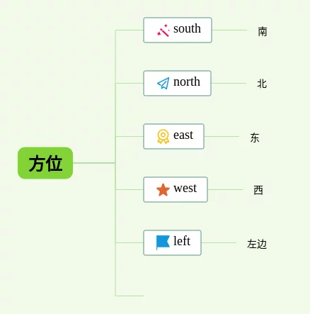Click the empty branch stub at the bottom
This screenshot has width=310, height=314.
130,296
